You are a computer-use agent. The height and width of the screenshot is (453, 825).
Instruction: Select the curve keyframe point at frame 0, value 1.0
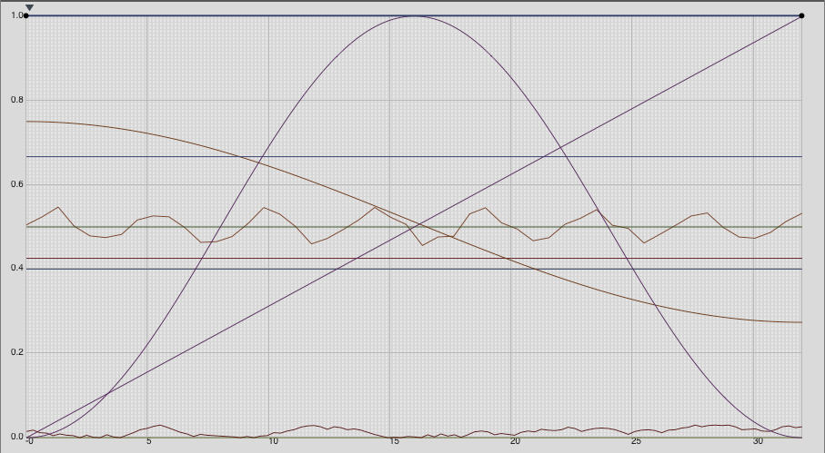pos(26,15)
